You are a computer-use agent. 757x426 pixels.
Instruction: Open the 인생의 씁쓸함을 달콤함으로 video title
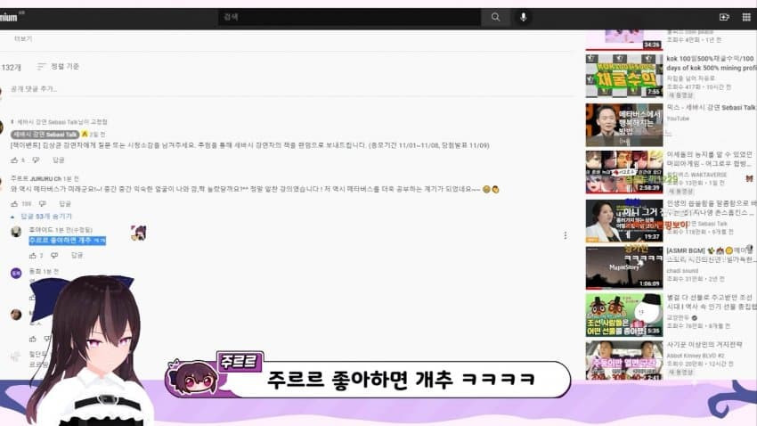coord(712,208)
